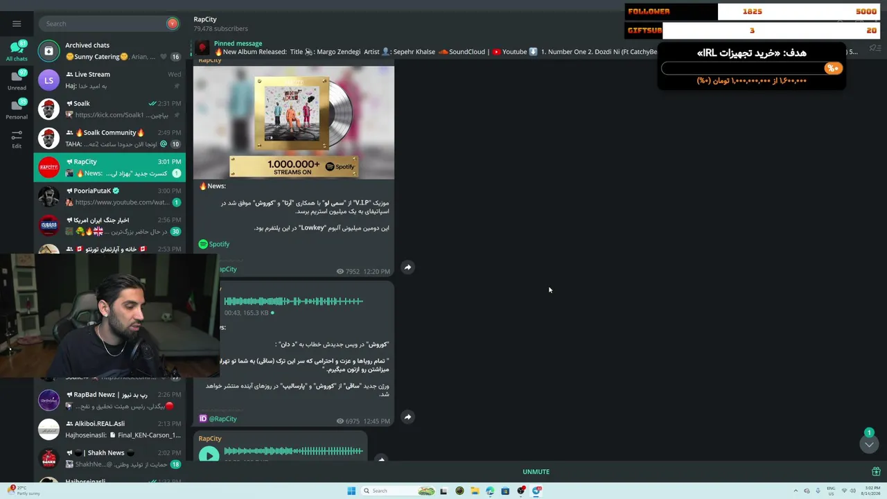Open the 1.000.000+ streams album image

[x=294, y=123]
